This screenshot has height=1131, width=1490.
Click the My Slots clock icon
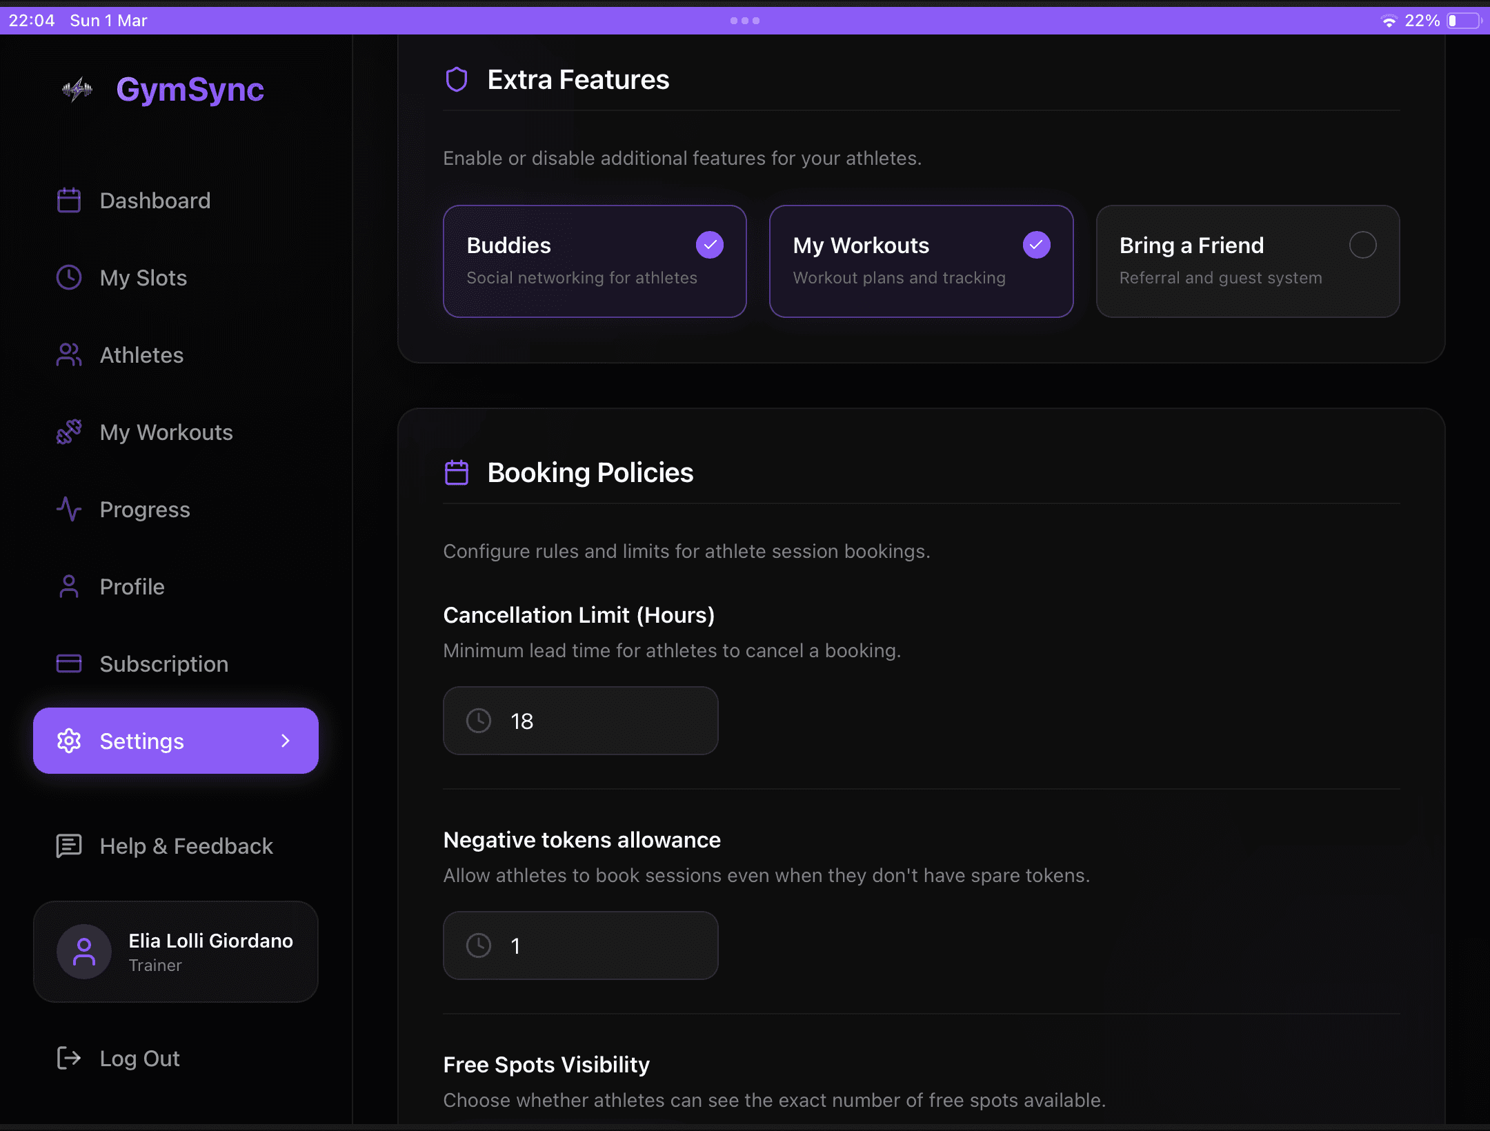pyautogui.click(x=69, y=278)
